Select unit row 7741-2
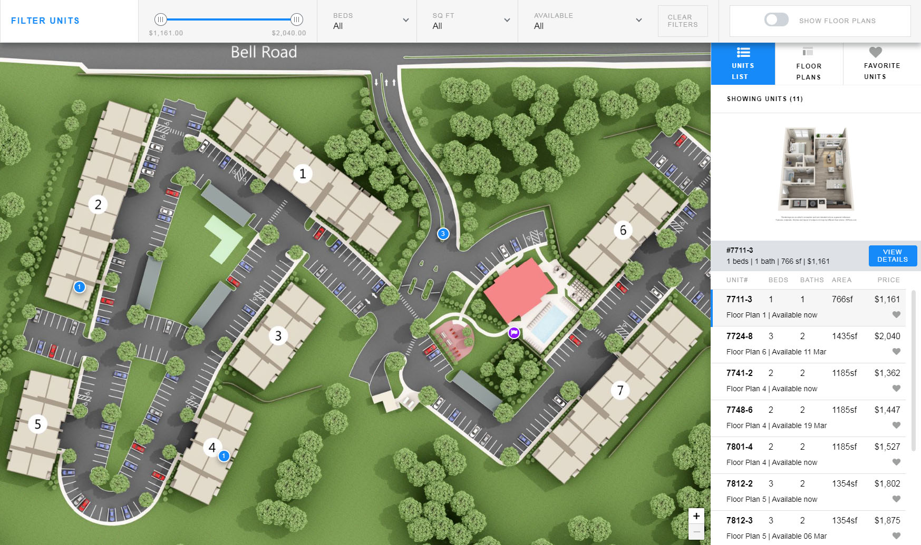 (x=808, y=381)
